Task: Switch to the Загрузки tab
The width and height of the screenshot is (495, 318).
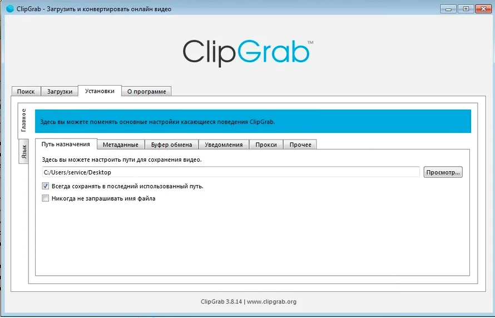Action: point(60,92)
